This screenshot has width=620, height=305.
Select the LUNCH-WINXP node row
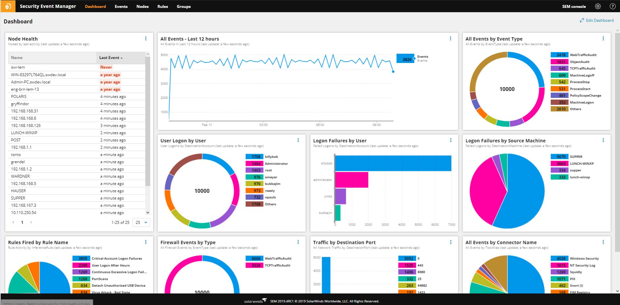(77, 133)
